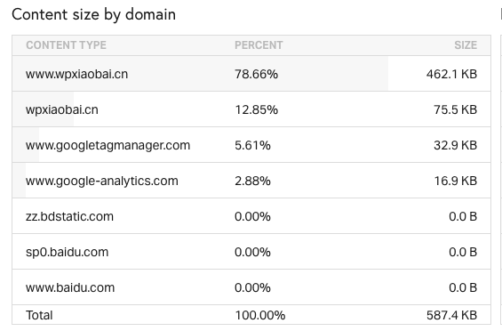Select the www.baidu.com row

tap(251, 287)
